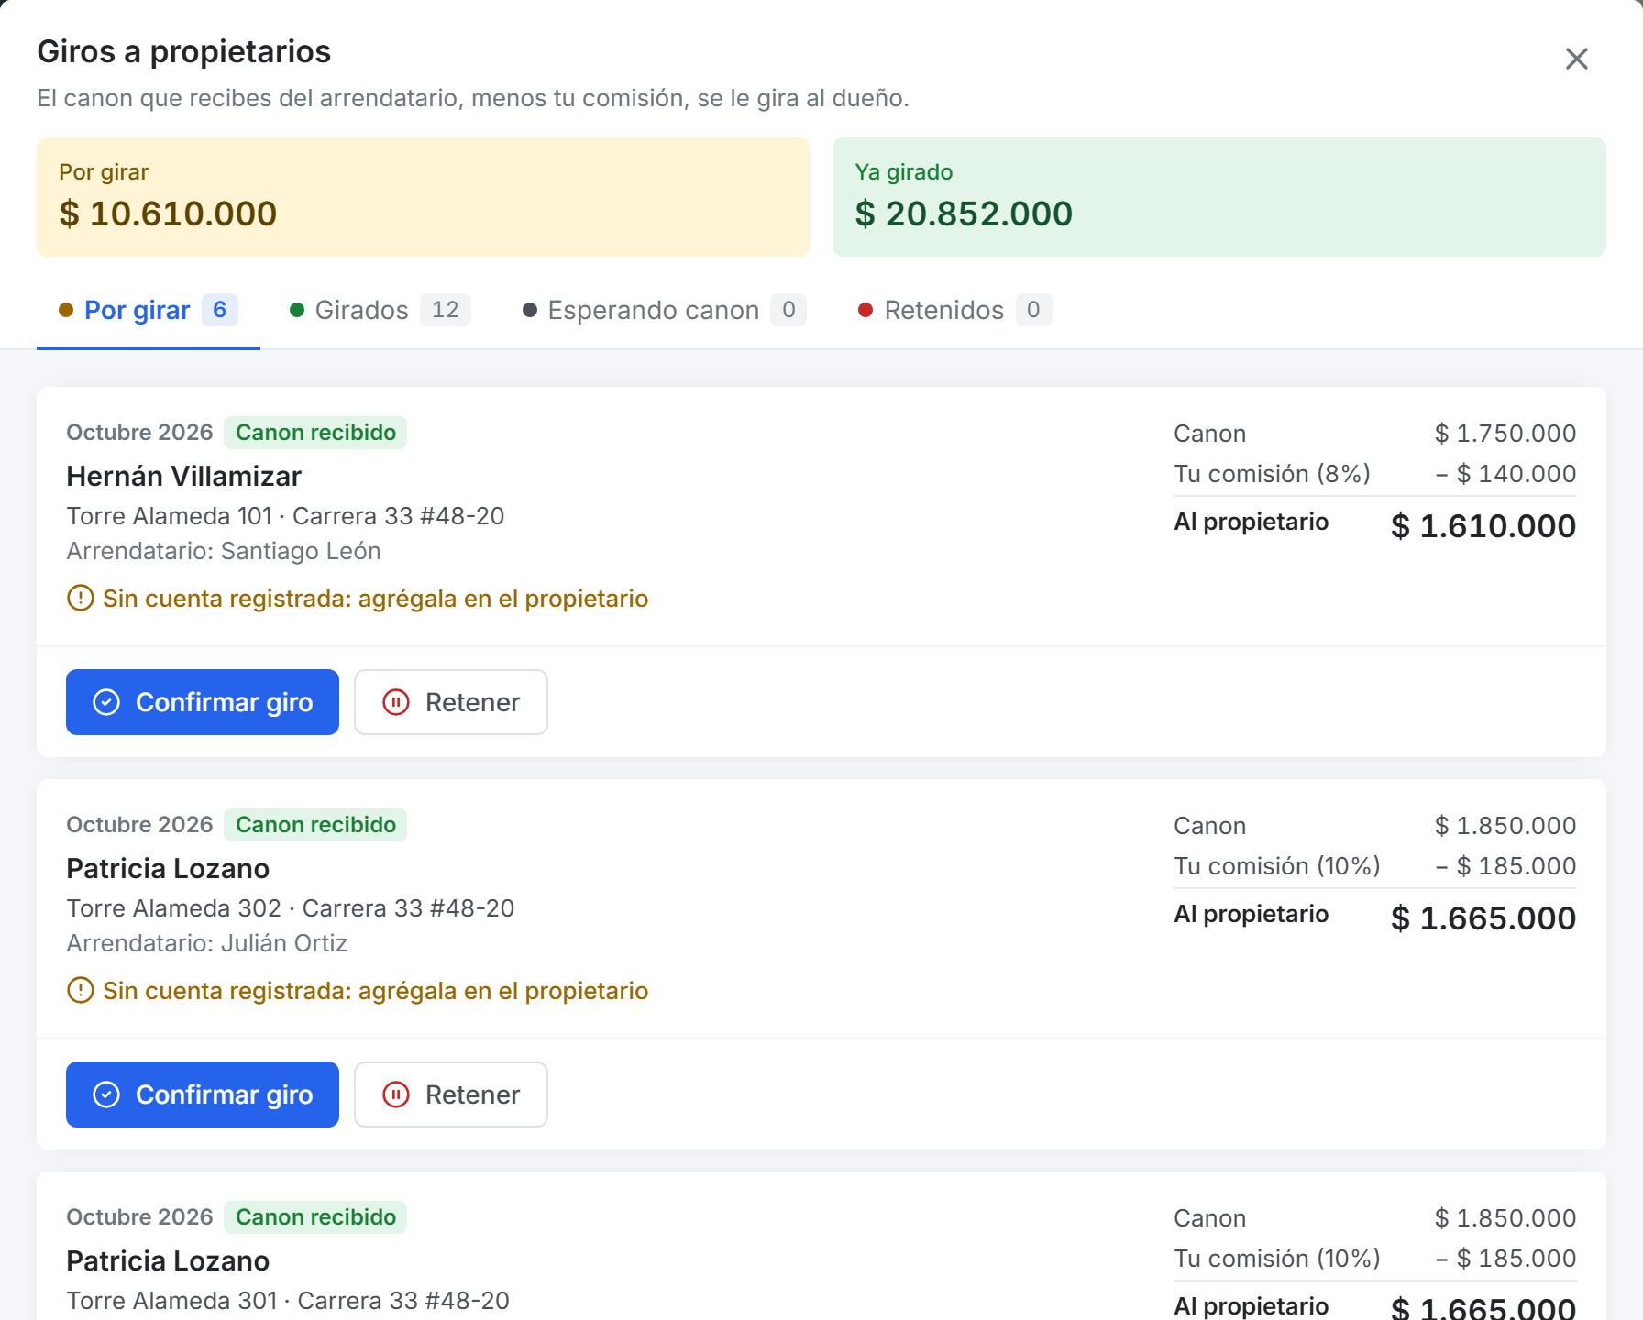Click Retener for Hernán Villamizar
Image resolution: width=1643 pixels, height=1320 pixels.
click(x=451, y=702)
